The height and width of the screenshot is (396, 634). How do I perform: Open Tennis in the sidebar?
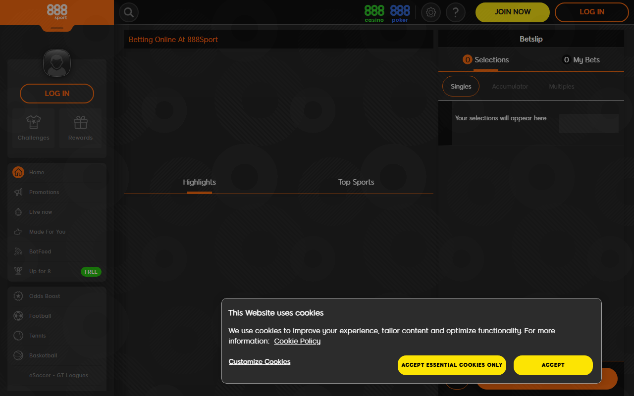[x=57, y=336]
